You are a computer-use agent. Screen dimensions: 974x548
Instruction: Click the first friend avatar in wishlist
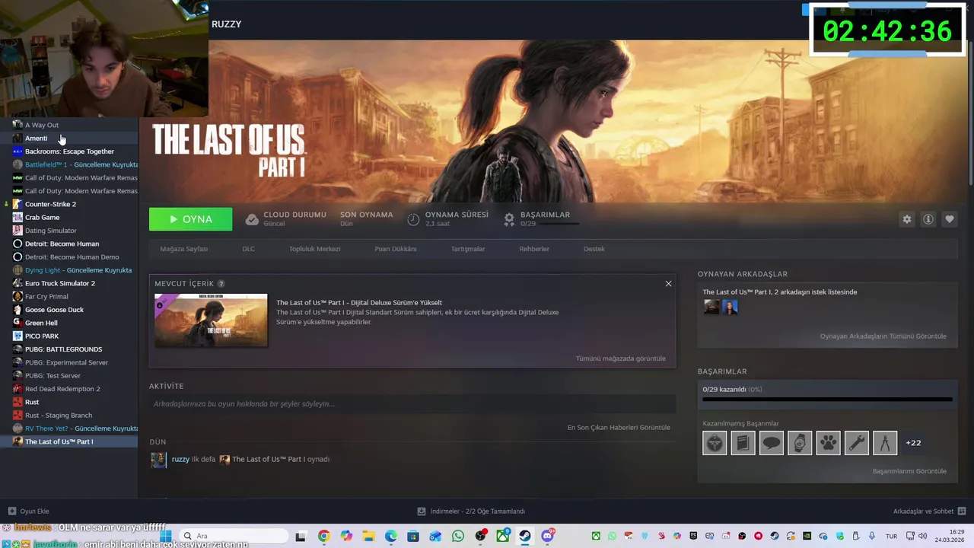(x=711, y=307)
